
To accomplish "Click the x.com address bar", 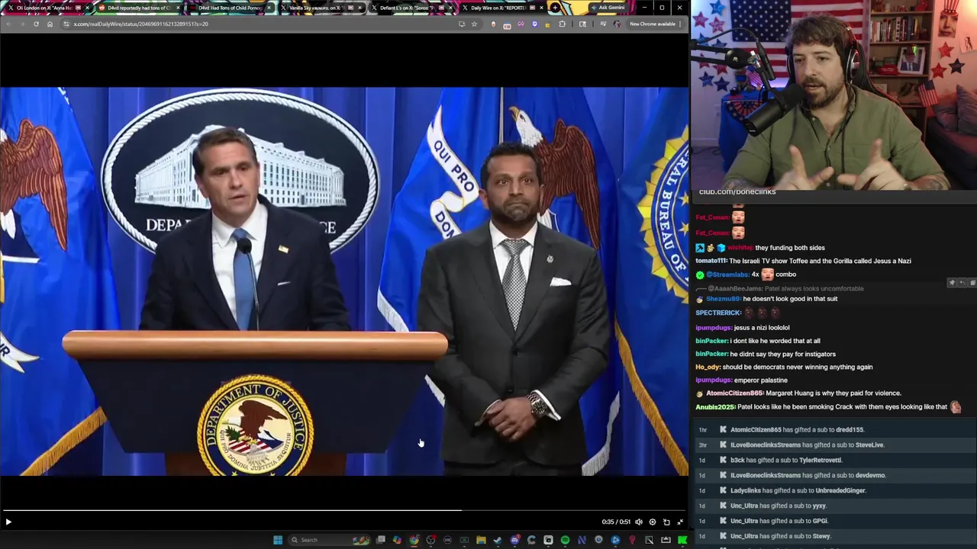I will tap(260, 24).
